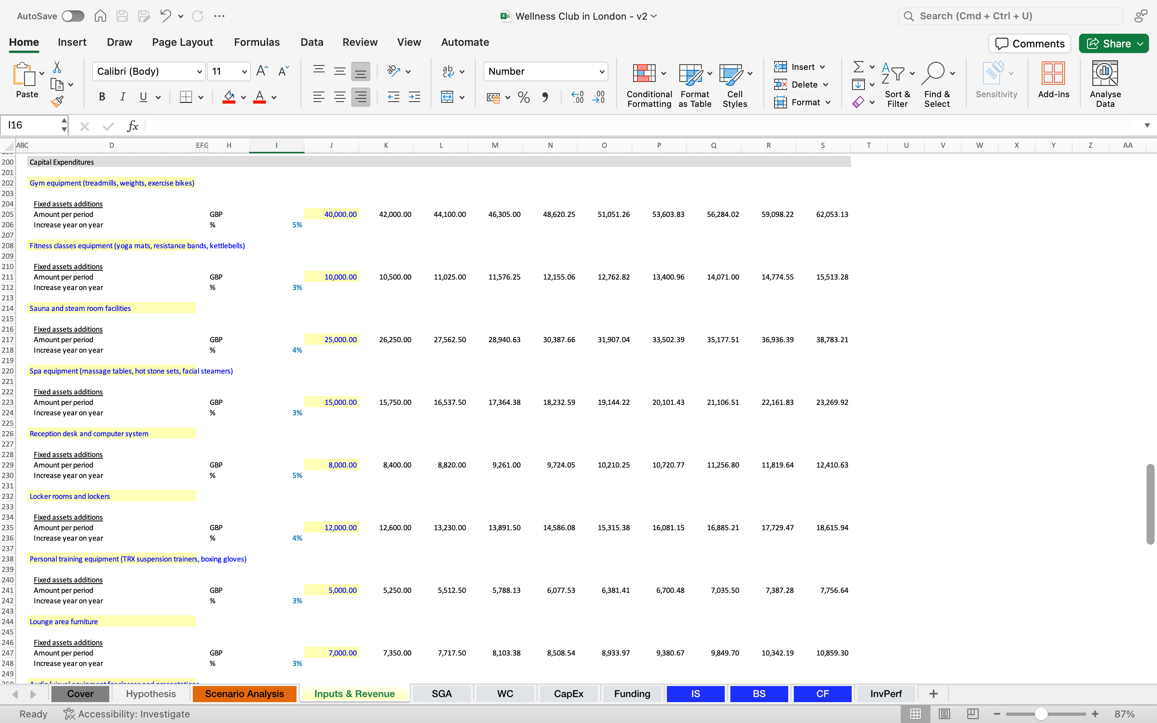Decrease font size with smaller A icon

[x=283, y=71]
